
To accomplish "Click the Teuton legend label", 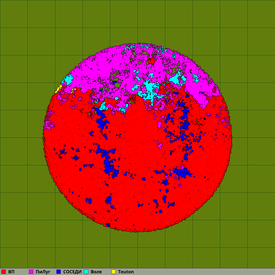I will click(126, 272).
